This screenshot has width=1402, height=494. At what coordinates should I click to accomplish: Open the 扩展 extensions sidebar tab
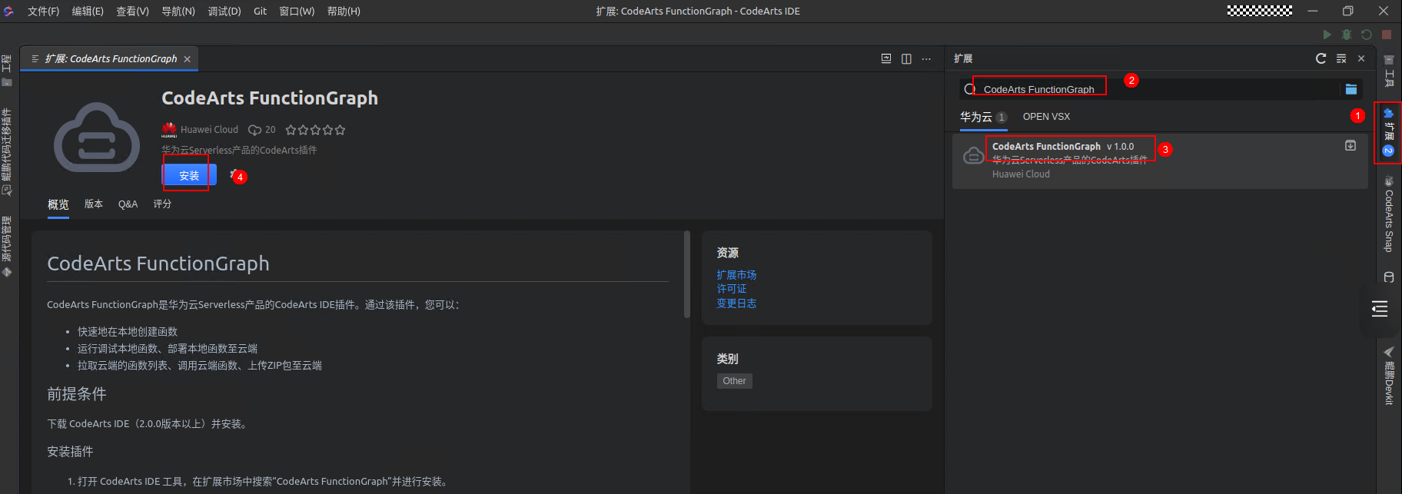1388,133
